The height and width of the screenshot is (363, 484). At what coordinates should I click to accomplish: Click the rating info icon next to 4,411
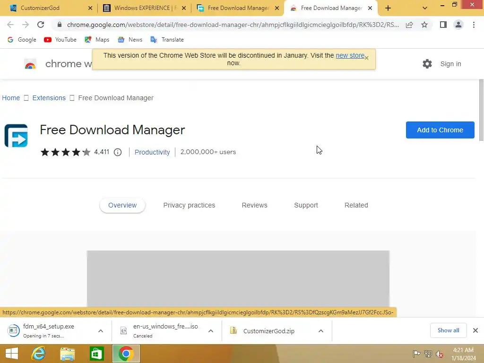click(118, 152)
